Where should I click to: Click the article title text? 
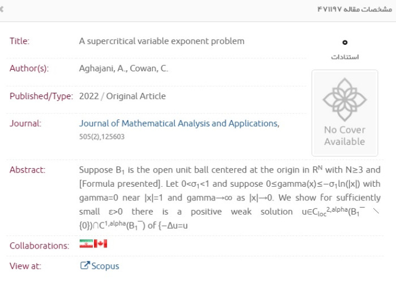[162, 41]
